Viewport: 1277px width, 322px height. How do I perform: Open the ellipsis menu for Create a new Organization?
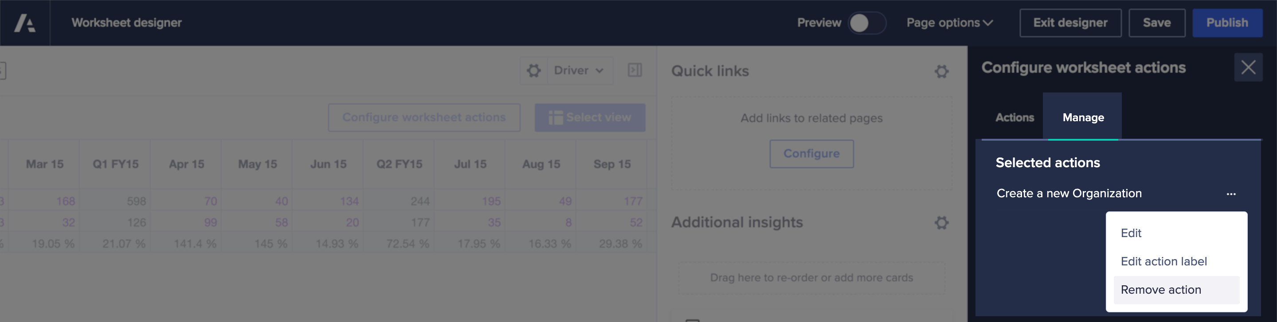click(1231, 194)
